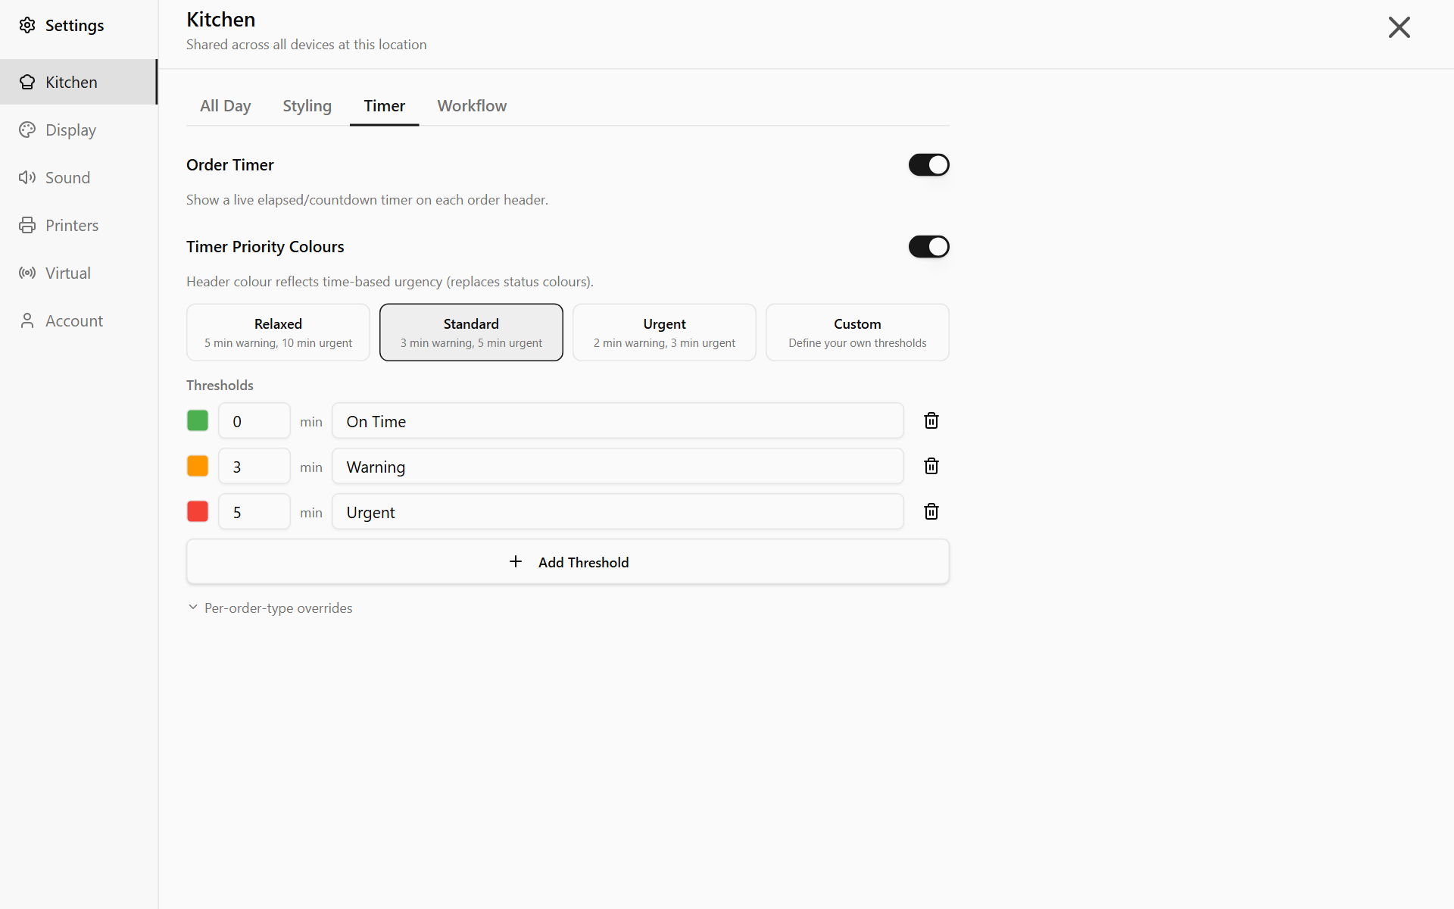Click the red Urgent colour swatch
The image size is (1454, 909).
[198, 511]
